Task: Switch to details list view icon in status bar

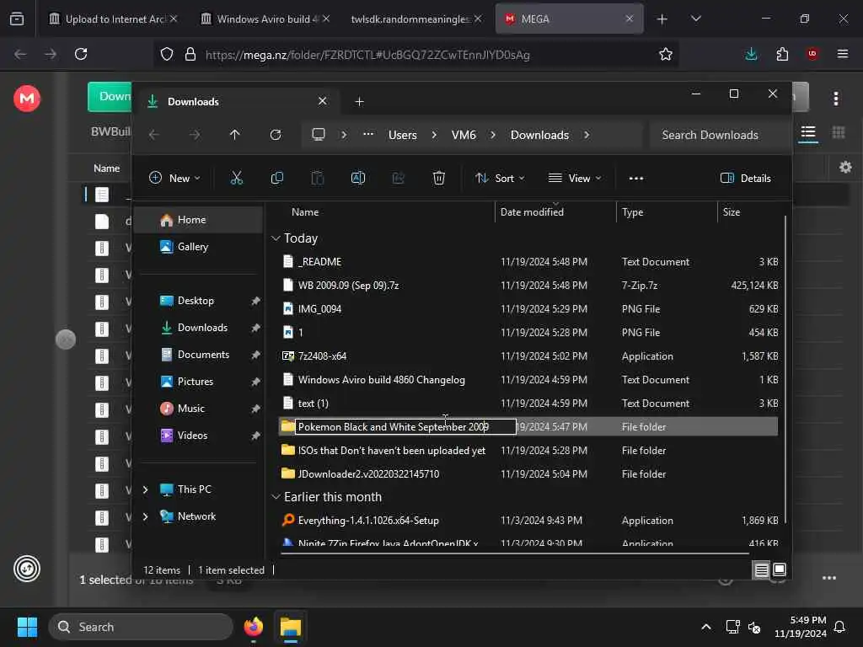Action: (761, 570)
